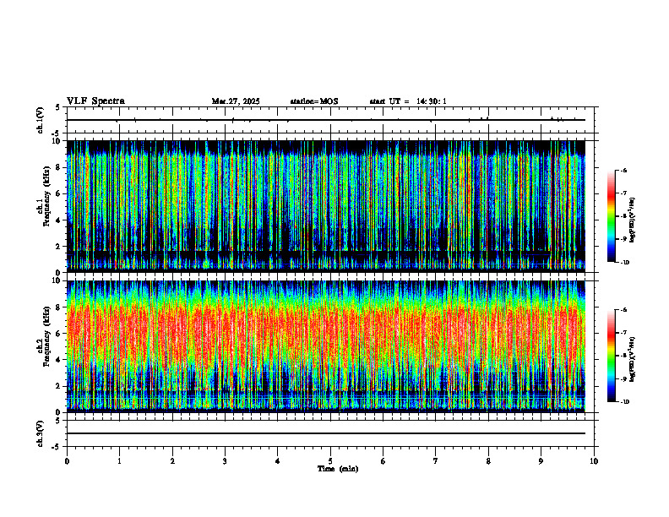Viewport: 669px width, 517px height.
Task: Click the ch.1(V) waveform trace line
Action: tap(326, 120)
